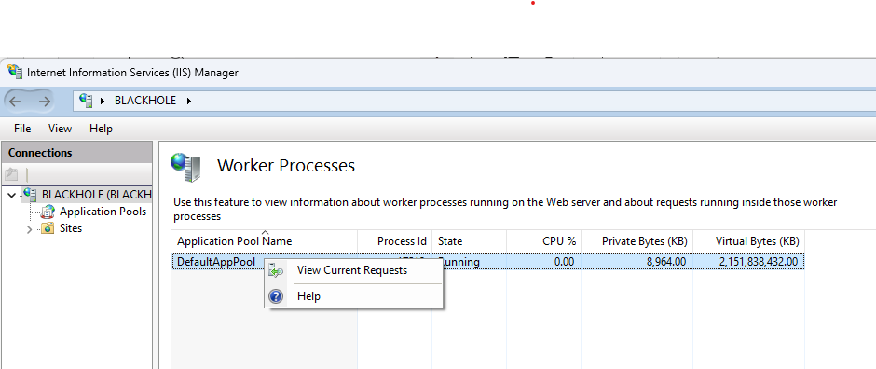Image resolution: width=876 pixels, height=369 pixels.
Task: Click arrow after BLACKHOLE in address bar
Action: [189, 101]
